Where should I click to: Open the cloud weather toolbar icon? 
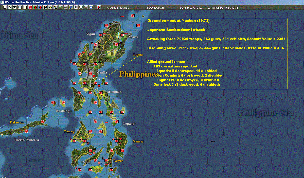91,7
